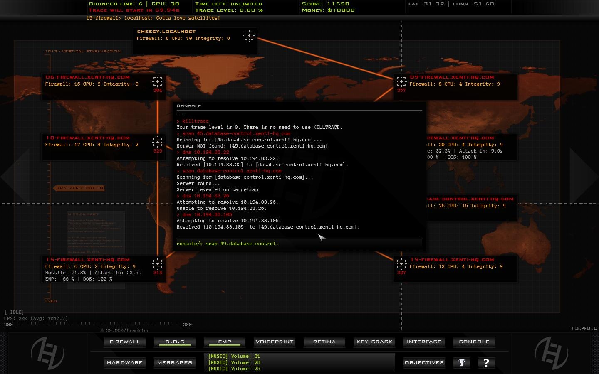599x374 pixels.
Task: Toggle the D.O.S attack tool
Action: pyautogui.click(x=175, y=342)
